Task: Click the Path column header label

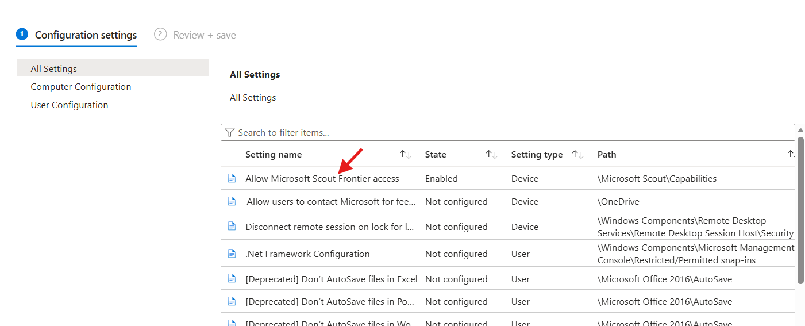Action: click(607, 154)
